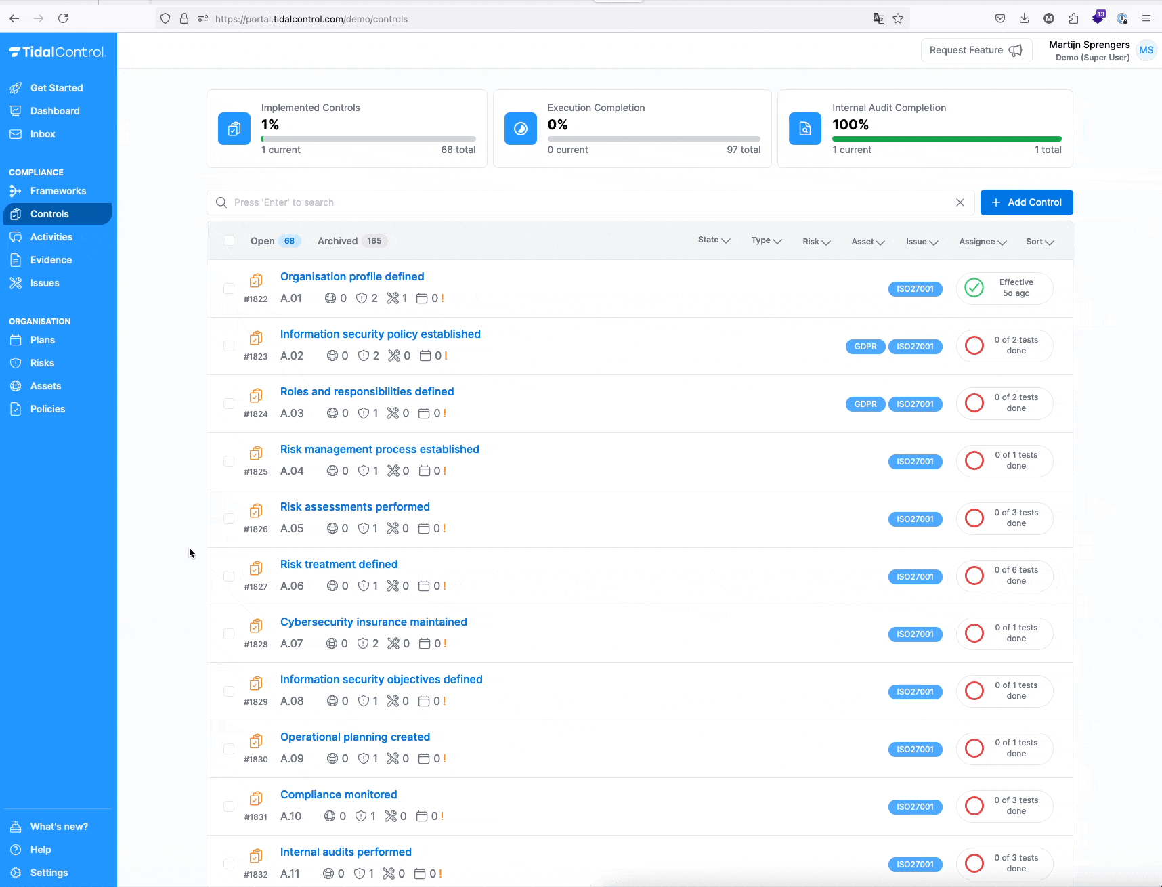Open the Assets section
This screenshot has width=1162, height=887.
pyautogui.click(x=45, y=385)
